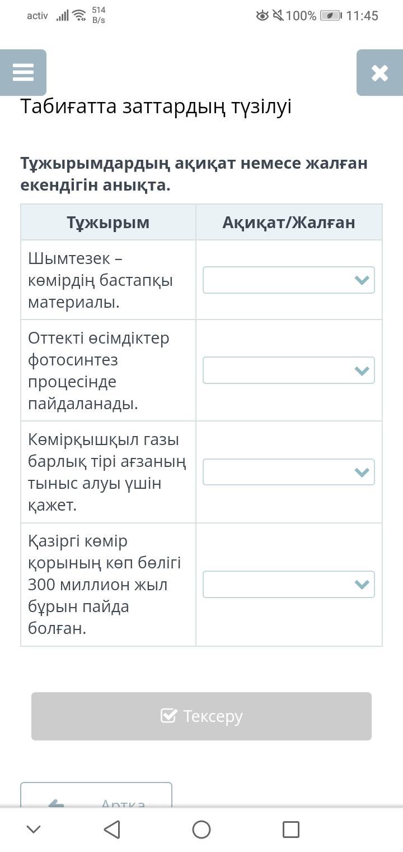
Task: Tap the Android back triangle icon
Action: point(112,829)
